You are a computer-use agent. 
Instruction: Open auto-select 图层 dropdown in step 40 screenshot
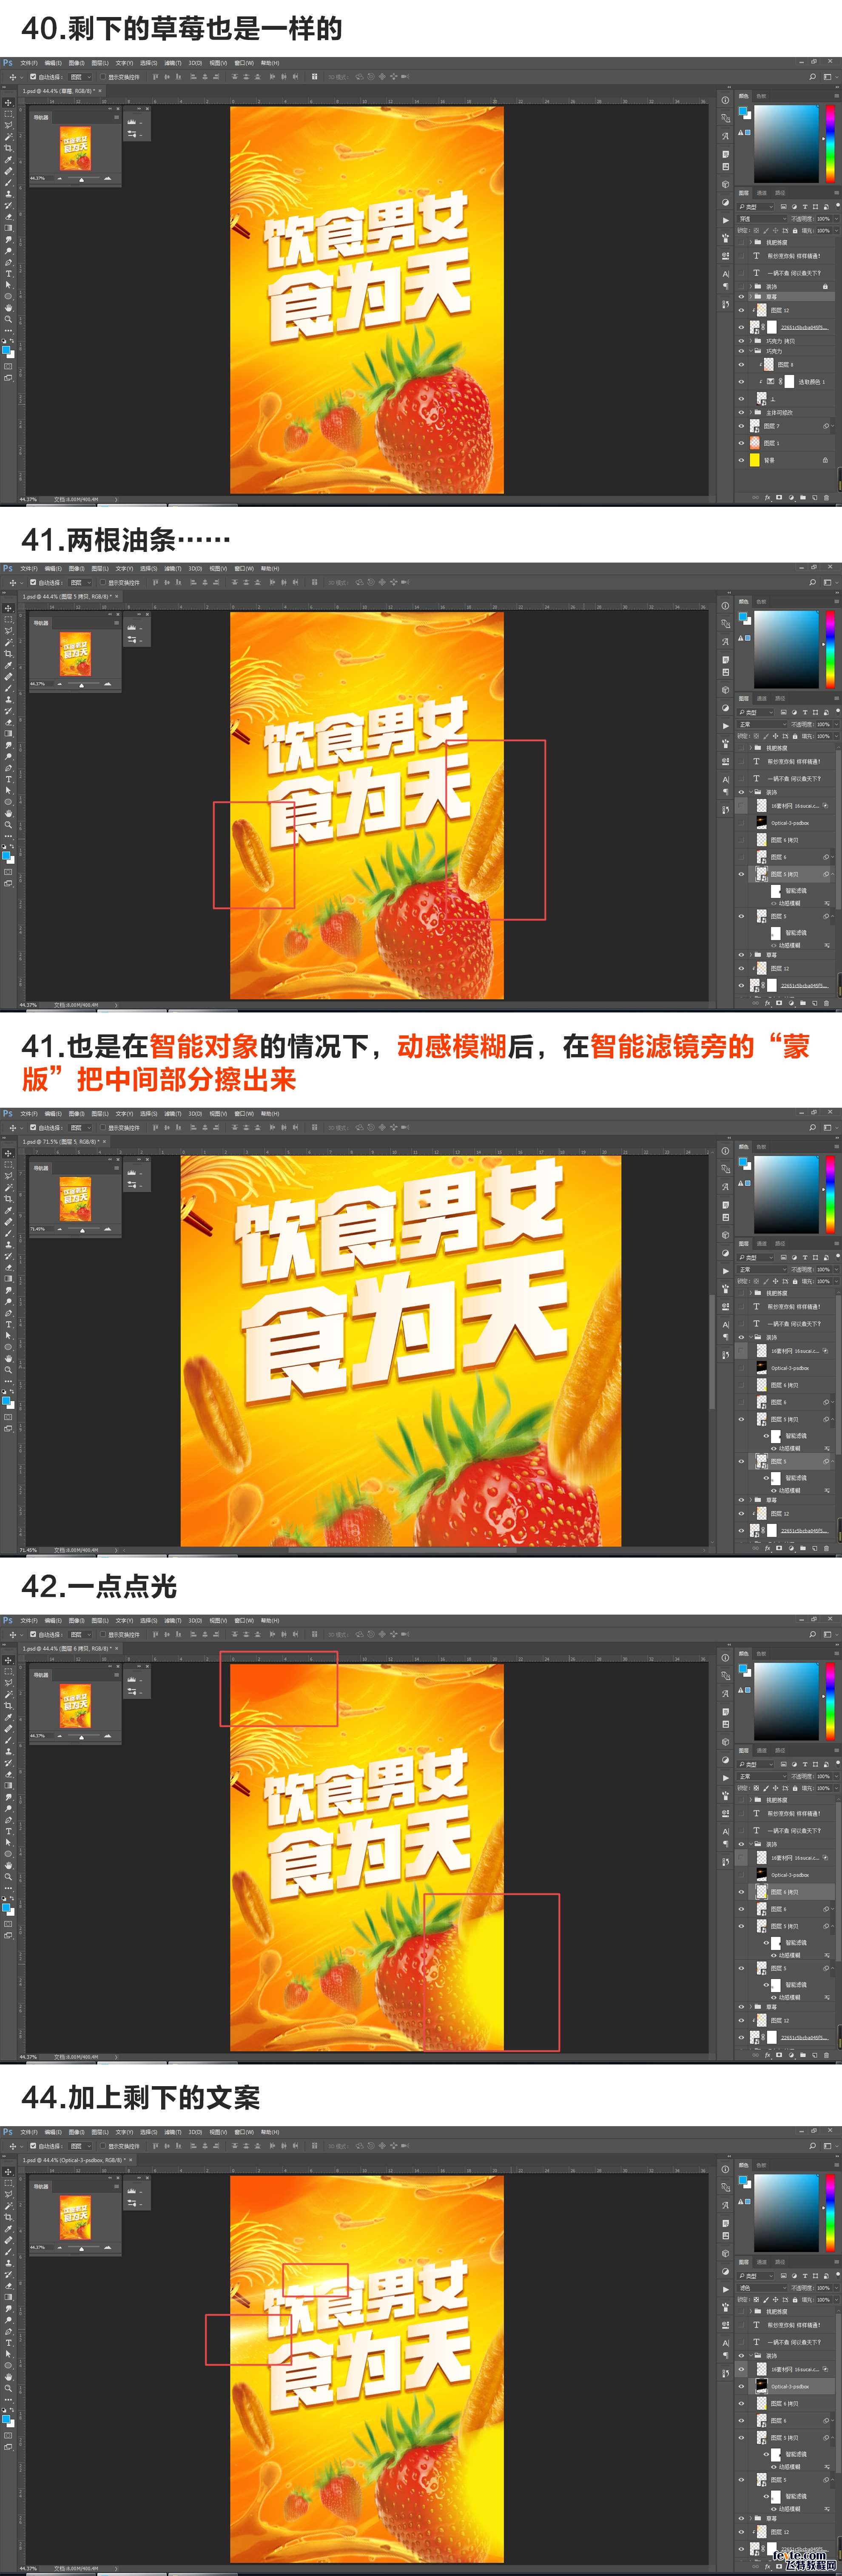coord(80,77)
